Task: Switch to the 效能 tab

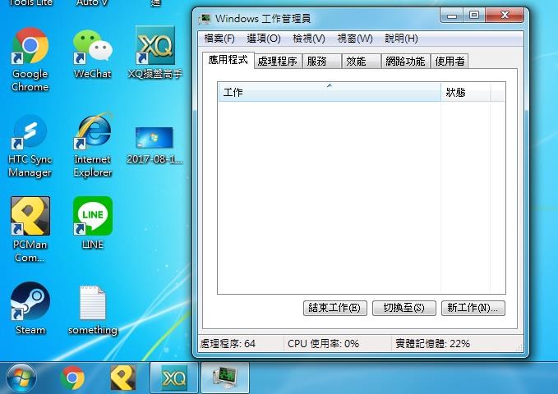Action: pyautogui.click(x=362, y=62)
